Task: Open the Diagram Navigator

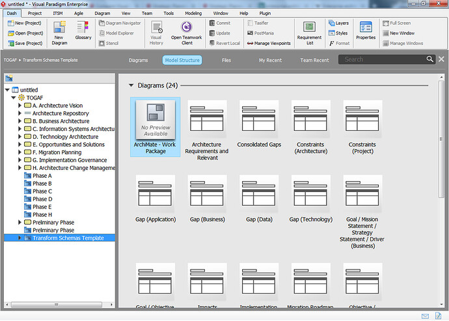Action: [x=120, y=23]
